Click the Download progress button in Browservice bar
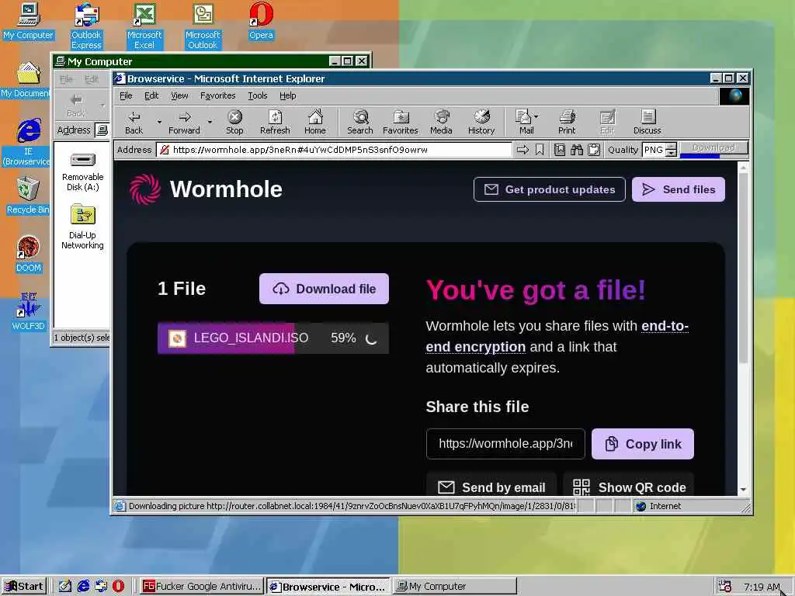The image size is (795, 596). (714, 148)
